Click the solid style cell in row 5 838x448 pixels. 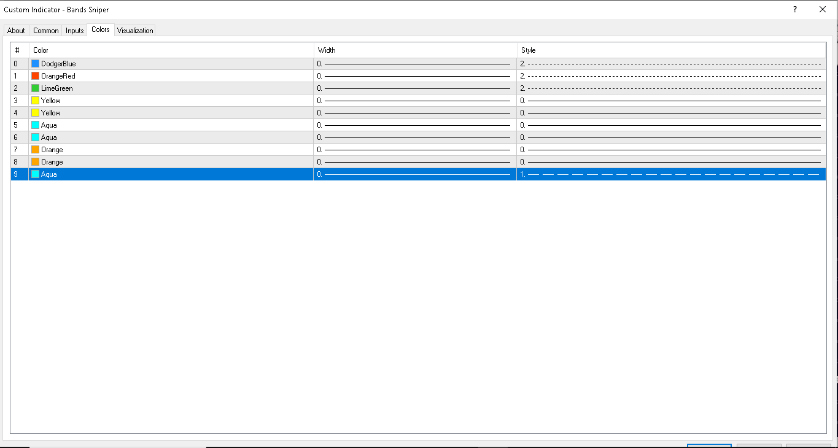(672, 125)
